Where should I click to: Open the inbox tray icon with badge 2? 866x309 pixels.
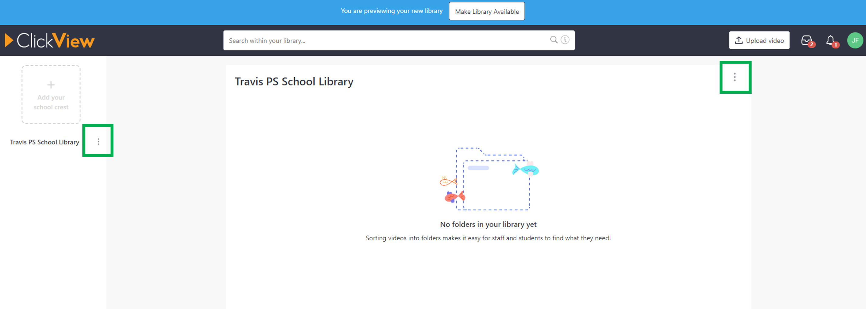807,41
